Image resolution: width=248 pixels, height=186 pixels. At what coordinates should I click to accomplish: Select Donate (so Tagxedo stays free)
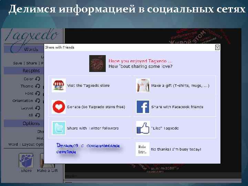(x=96, y=107)
